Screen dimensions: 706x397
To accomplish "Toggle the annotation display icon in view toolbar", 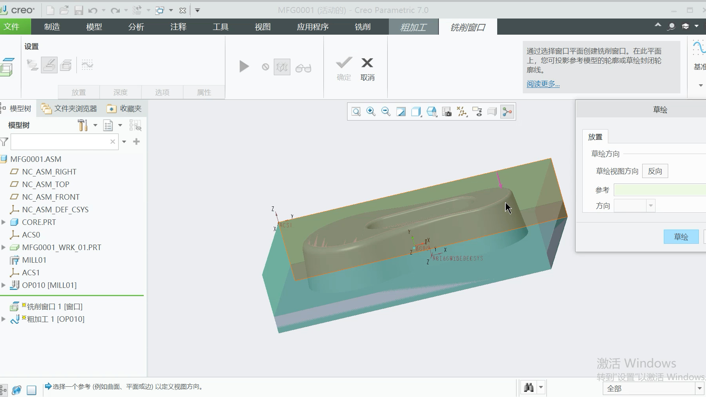I will tap(477, 112).
